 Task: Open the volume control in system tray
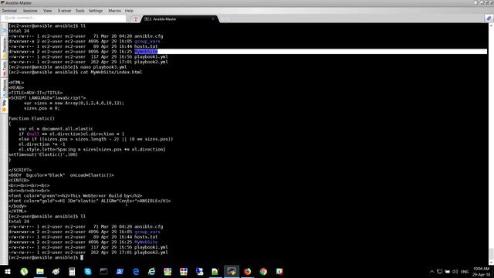click(x=455, y=271)
